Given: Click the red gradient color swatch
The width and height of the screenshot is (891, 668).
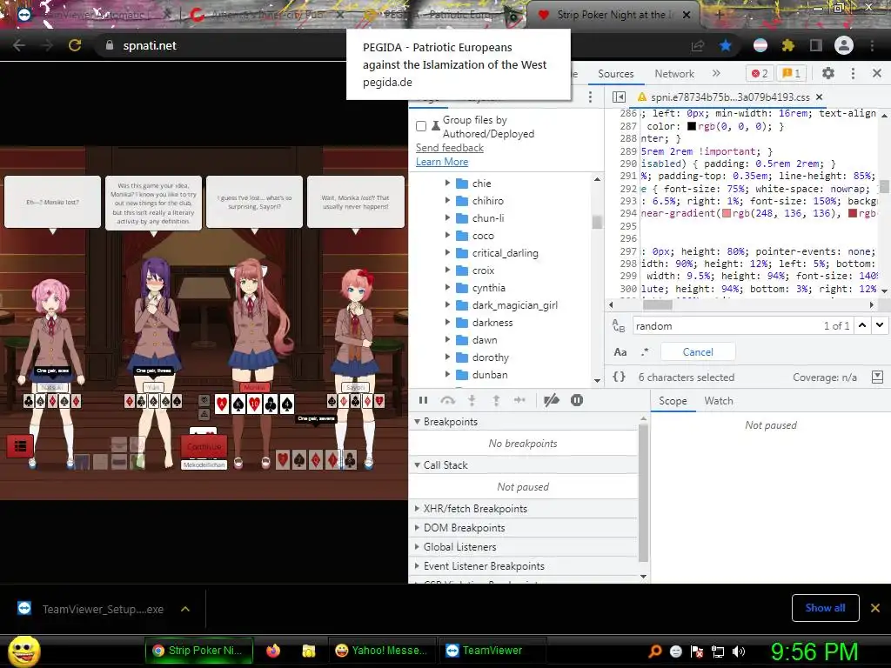Looking at the screenshot, I should pyautogui.click(x=853, y=214).
